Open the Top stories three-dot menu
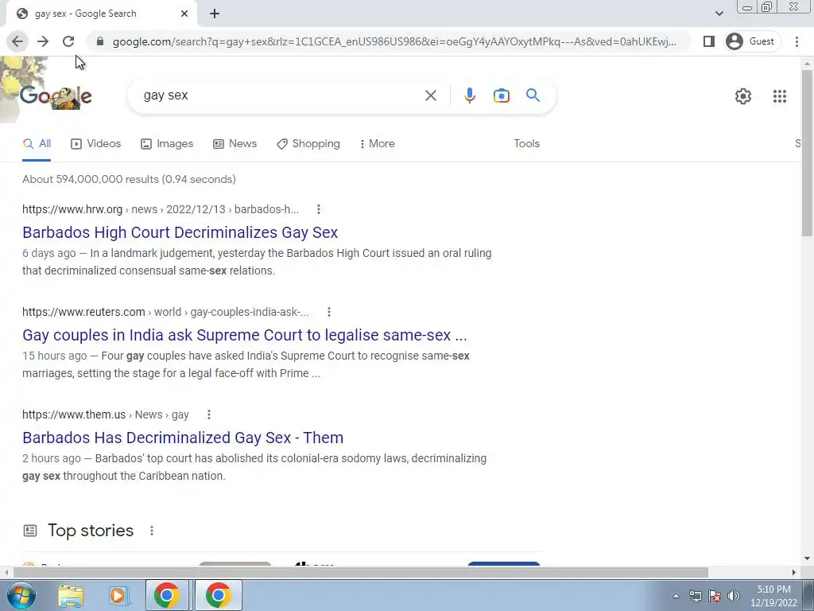The width and height of the screenshot is (814, 611). click(152, 531)
